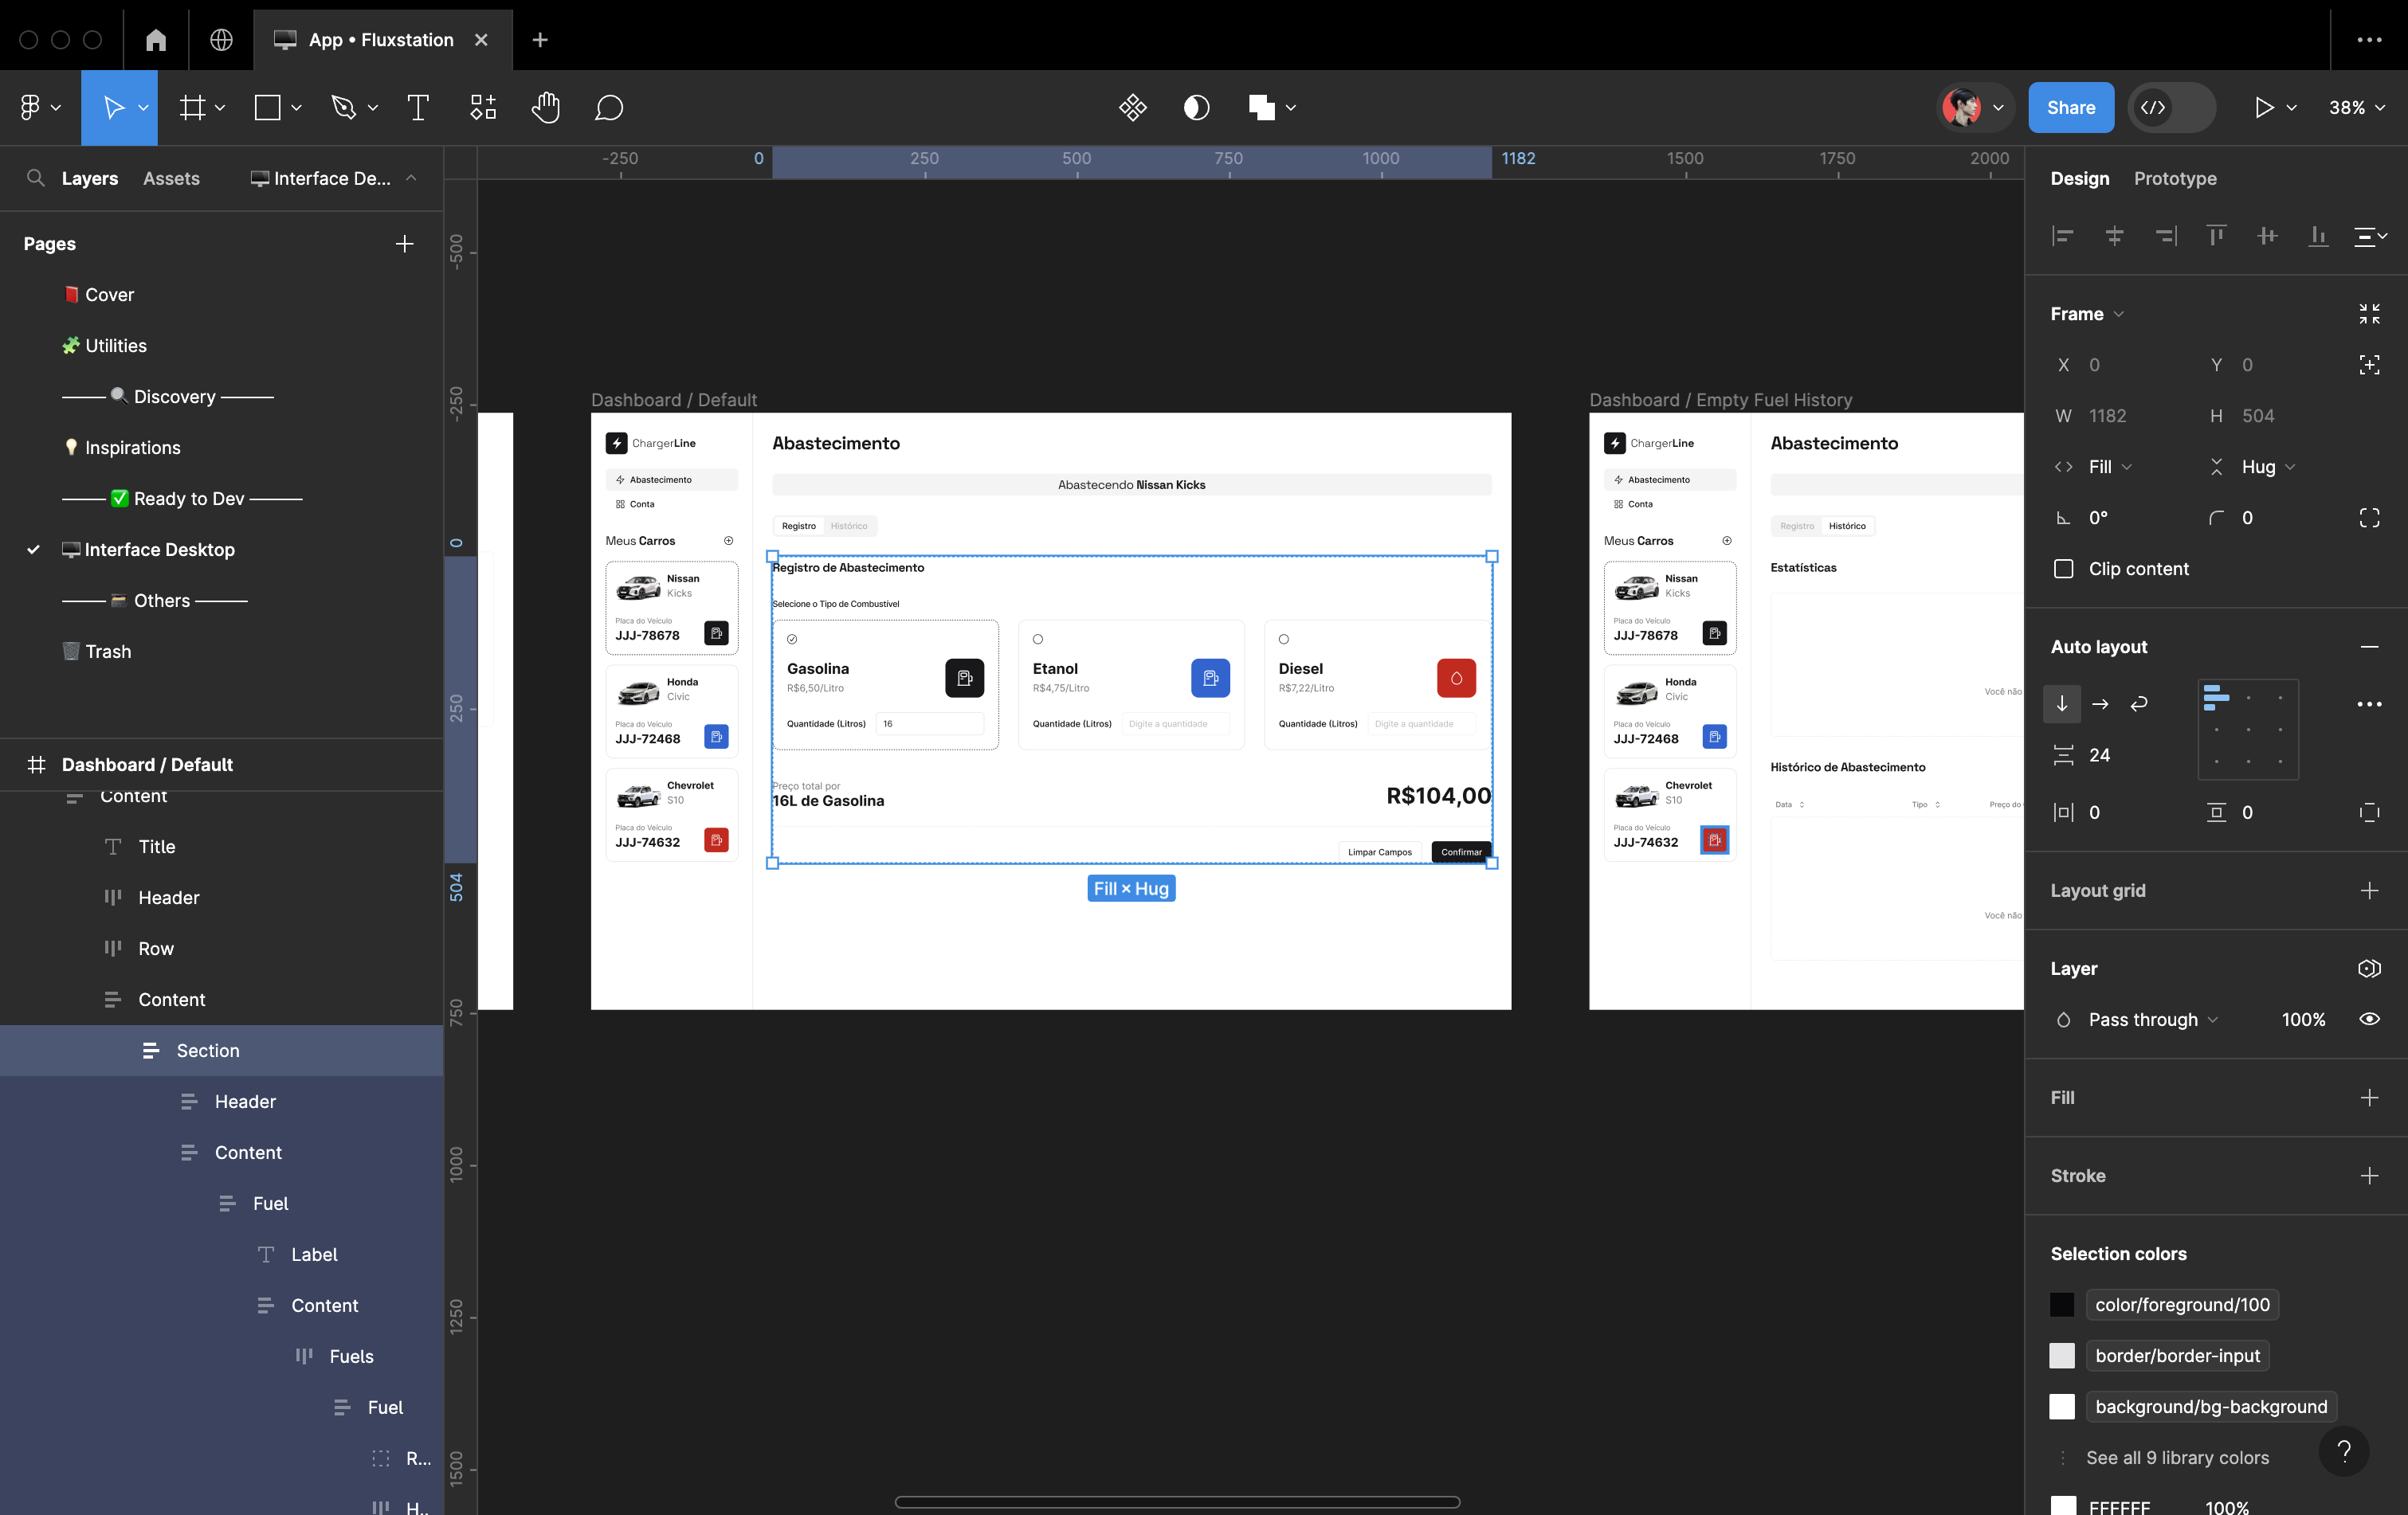Click border/border-input swatch
The width and height of the screenshot is (2408, 1515).
pyautogui.click(x=2062, y=1355)
